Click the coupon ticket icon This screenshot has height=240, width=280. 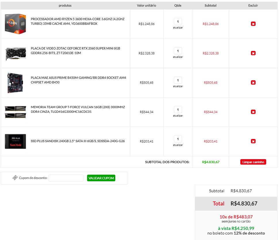tap(15, 178)
